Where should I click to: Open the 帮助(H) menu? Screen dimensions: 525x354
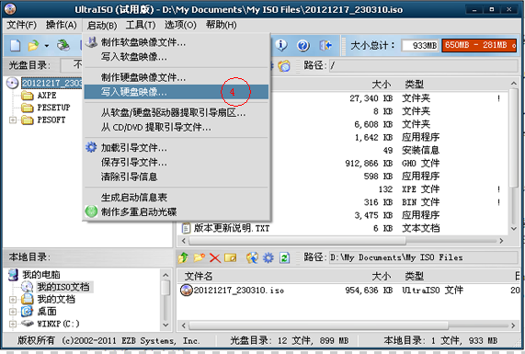[221, 25]
